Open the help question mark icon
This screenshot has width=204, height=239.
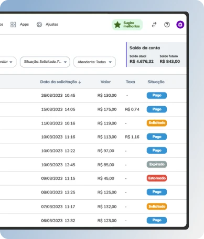point(167,25)
